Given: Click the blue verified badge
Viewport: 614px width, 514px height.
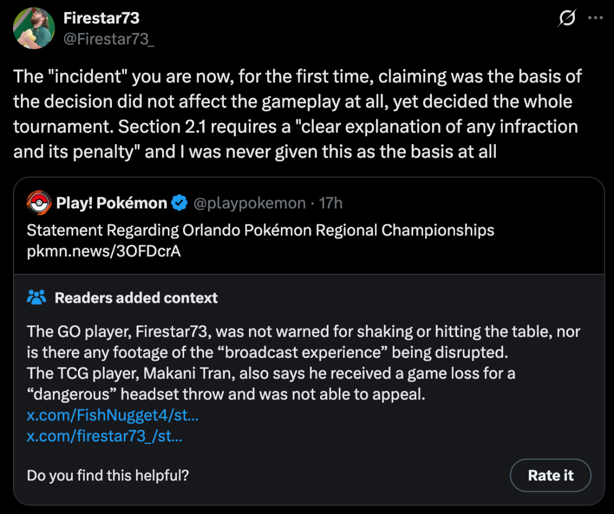Looking at the screenshot, I should [180, 203].
